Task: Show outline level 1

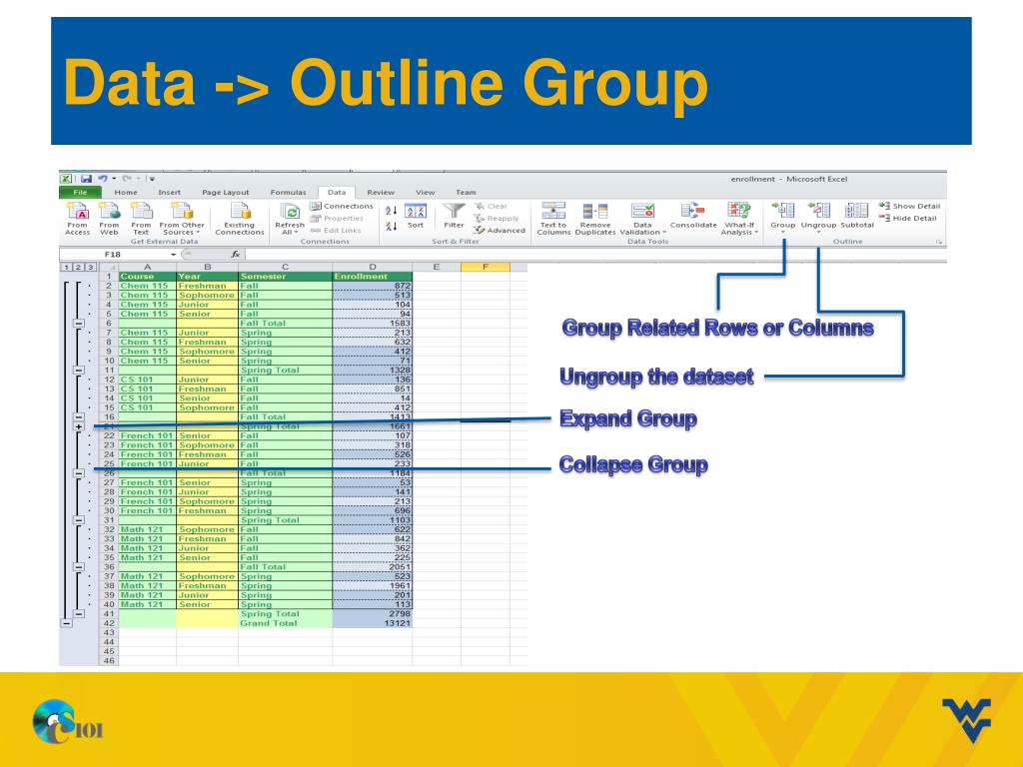Action: (x=67, y=267)
